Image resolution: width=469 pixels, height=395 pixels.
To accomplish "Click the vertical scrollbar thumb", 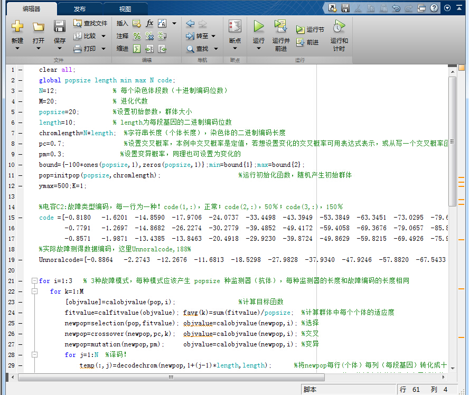I will pos(453,141).
